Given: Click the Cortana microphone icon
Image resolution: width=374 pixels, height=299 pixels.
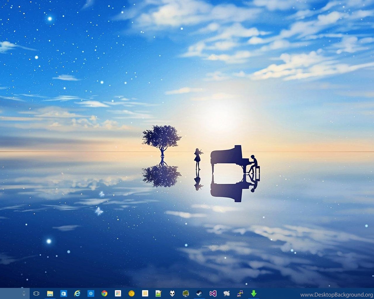Looking at the screenshot, I should (24, 293).
